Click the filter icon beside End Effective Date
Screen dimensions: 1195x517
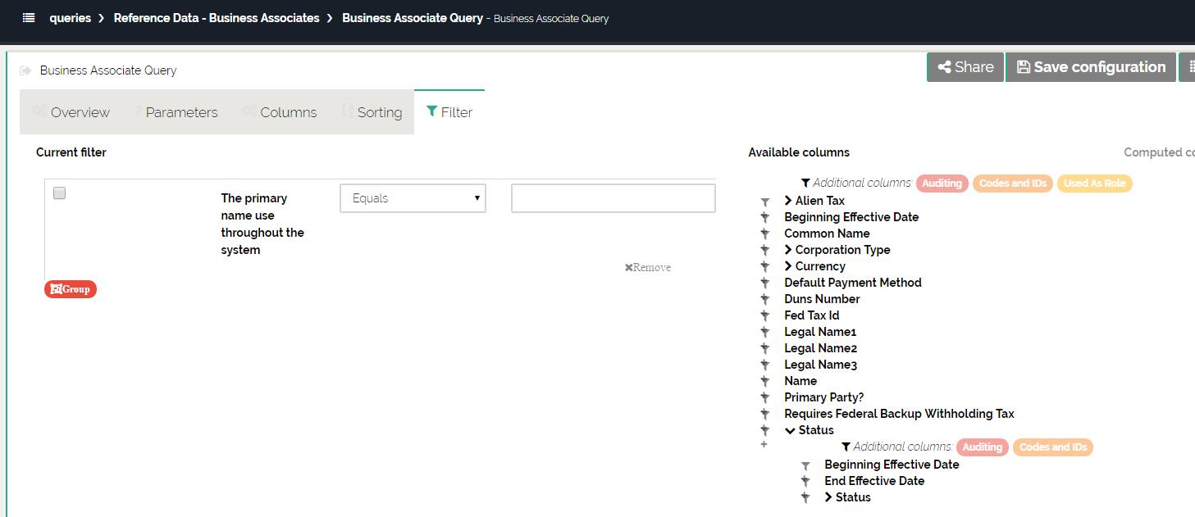(805, 481)
